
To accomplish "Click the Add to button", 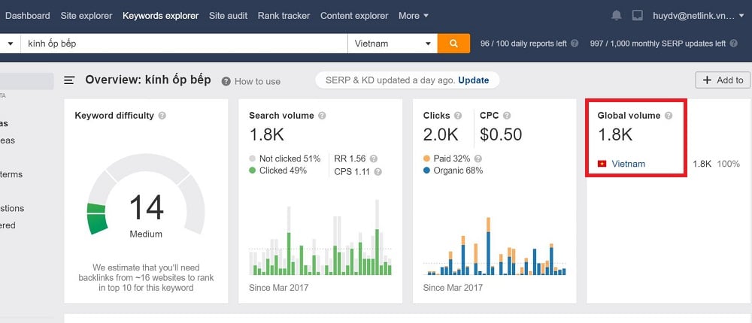I will (x=723, y=80).
